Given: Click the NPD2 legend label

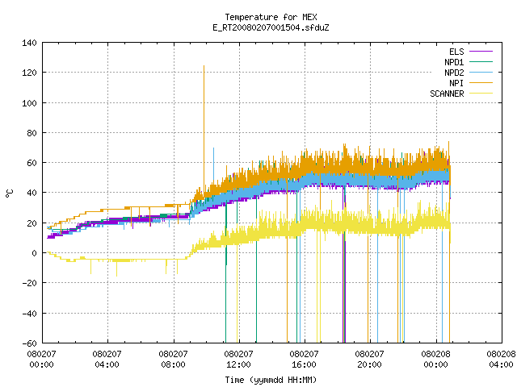Looking at the screenshot, I should coord(454,73).
